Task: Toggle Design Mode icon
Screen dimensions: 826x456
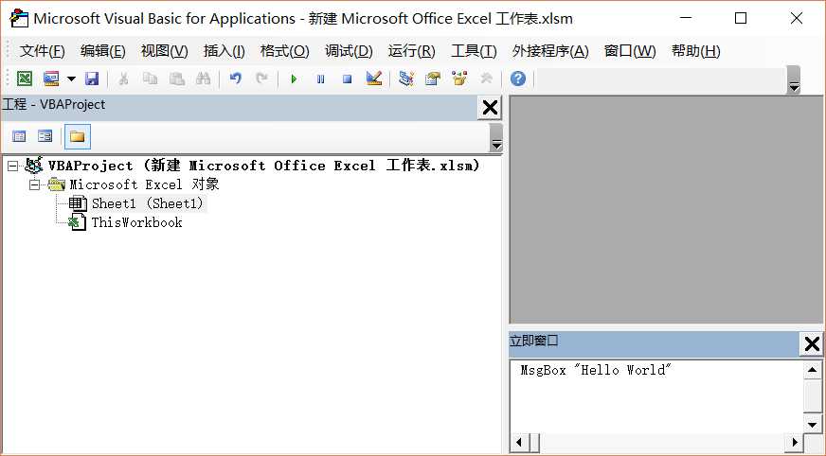Action: (374, 79)
